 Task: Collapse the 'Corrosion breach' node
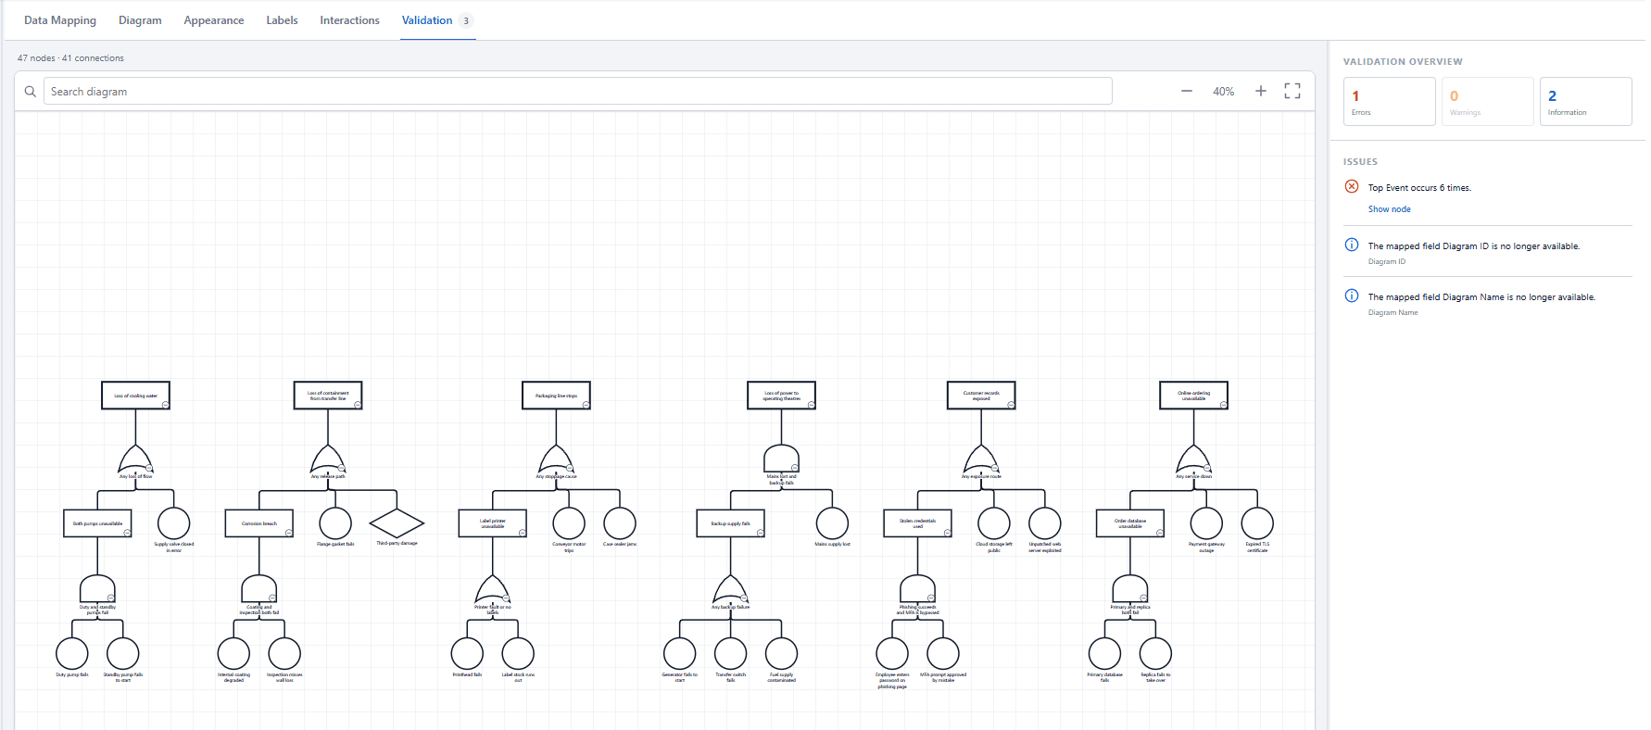289,533
